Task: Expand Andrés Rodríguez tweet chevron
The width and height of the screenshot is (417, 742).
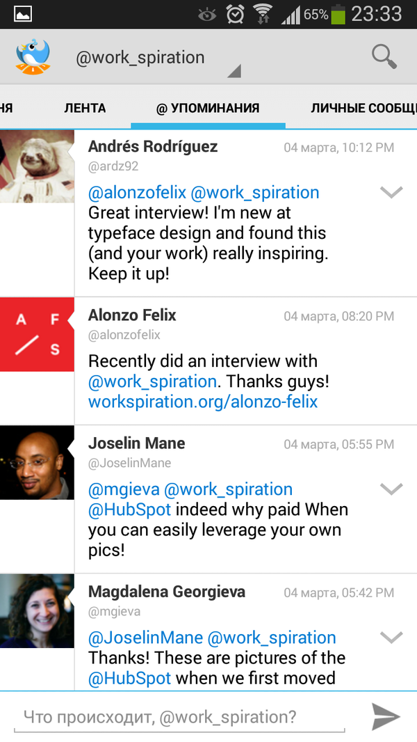Action: click(392, 192)
